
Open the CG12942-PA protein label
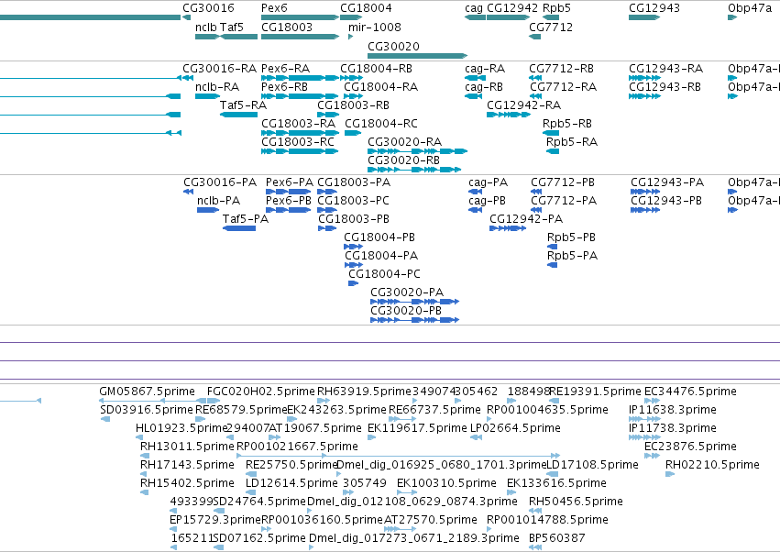[x=526, y=218]
